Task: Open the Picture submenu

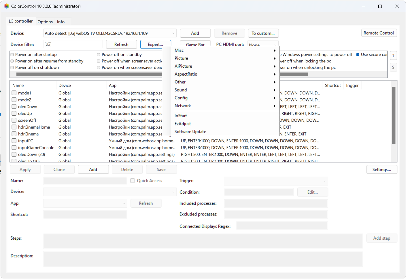Action: click(x=181, y=58)
